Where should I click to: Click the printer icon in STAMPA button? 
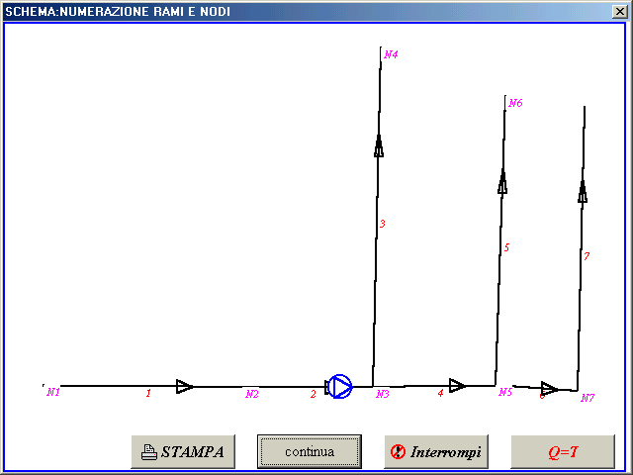[149, 452]
